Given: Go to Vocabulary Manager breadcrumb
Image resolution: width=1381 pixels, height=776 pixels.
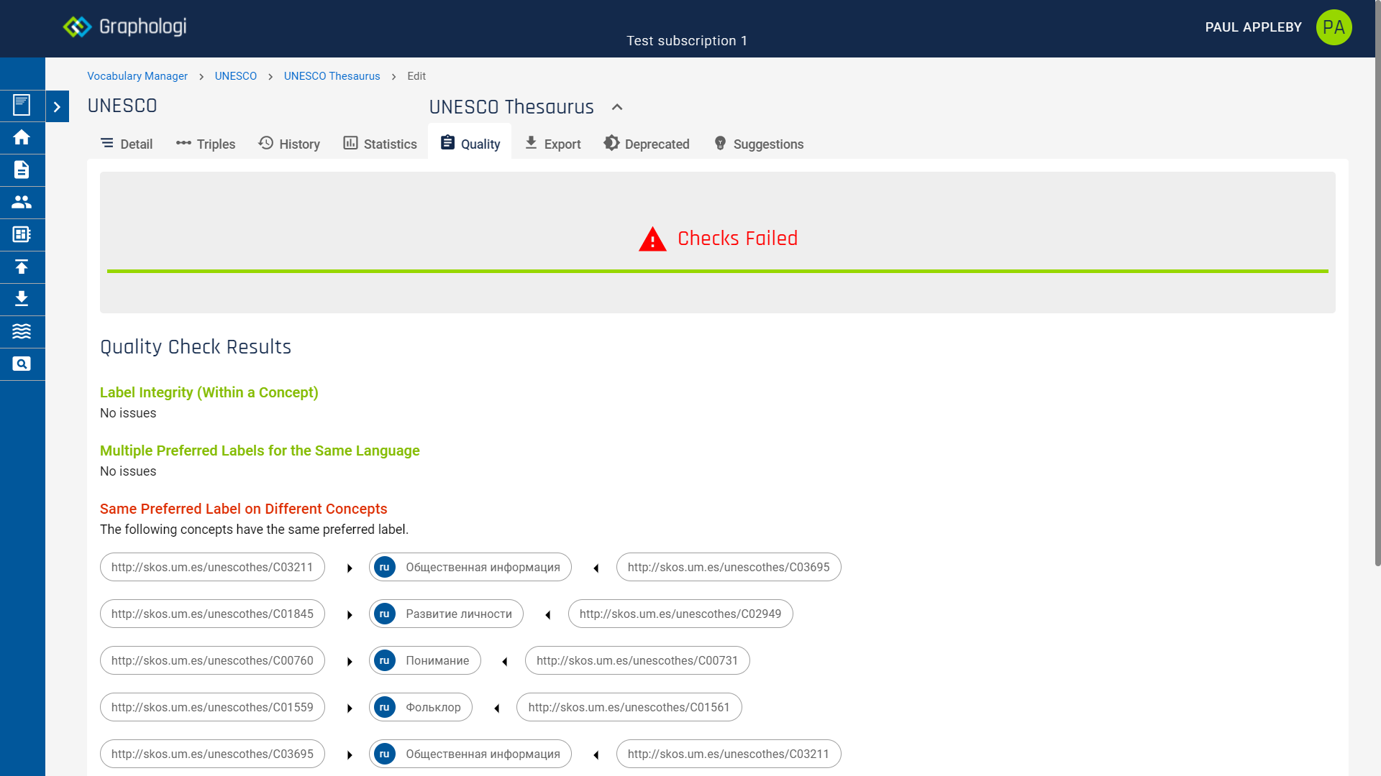Looking at the screenshot, I should click(137, 76).
